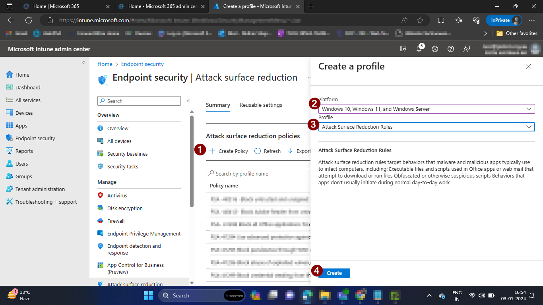Select Security tasks in the submenu
This screenshot has height=305, width=543.
click(118, 166)
